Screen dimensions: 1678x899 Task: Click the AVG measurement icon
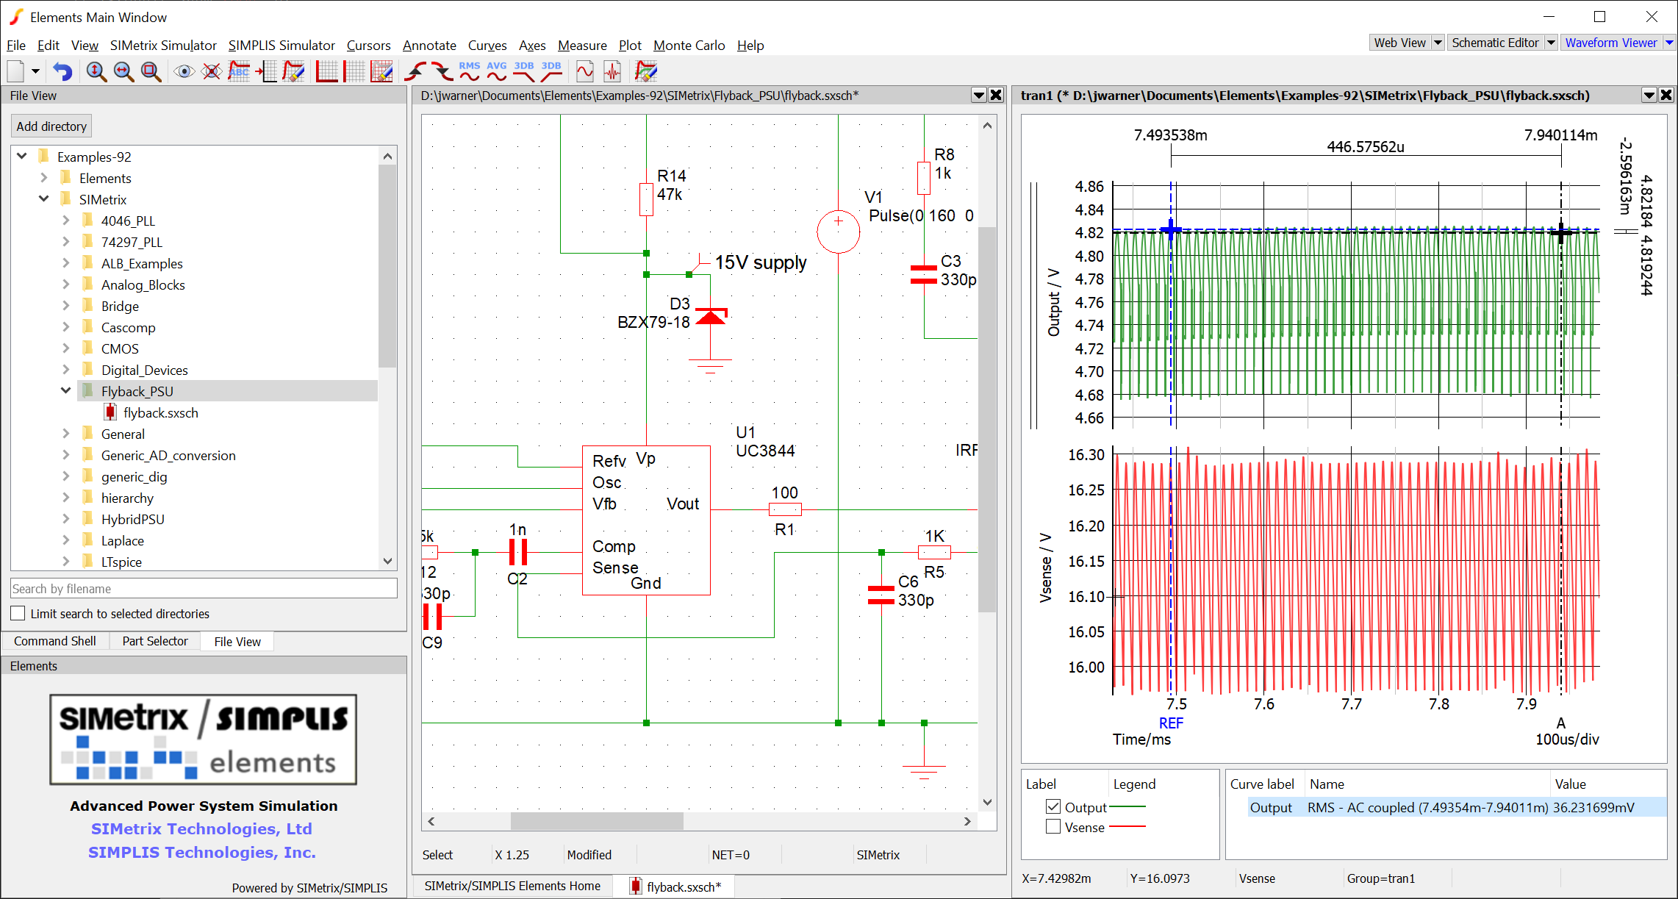click(x=497, y=71)
